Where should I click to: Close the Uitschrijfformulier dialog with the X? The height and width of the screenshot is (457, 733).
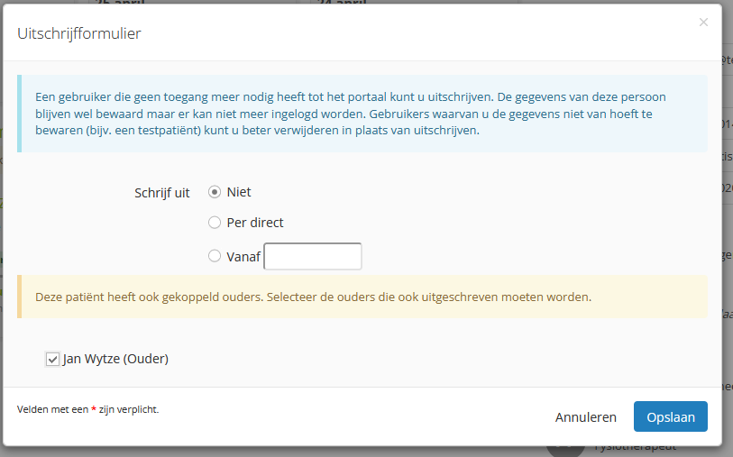[703, 23]
